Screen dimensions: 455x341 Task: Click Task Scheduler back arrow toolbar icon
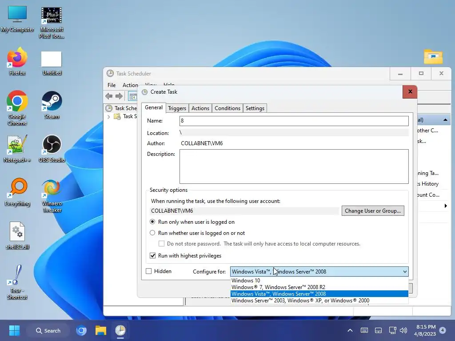click(109, 96)
